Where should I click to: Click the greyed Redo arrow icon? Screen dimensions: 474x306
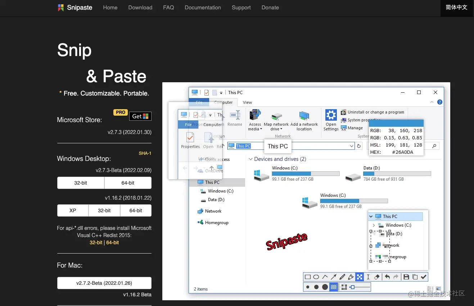tap(396, 277)
